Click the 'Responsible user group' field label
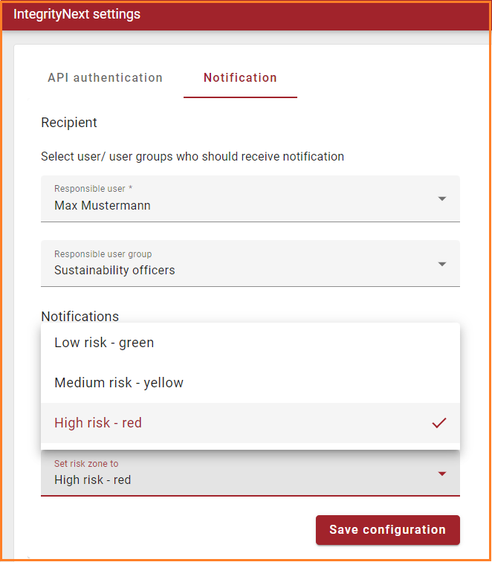 pyautogui.click(x=103, y=254)
